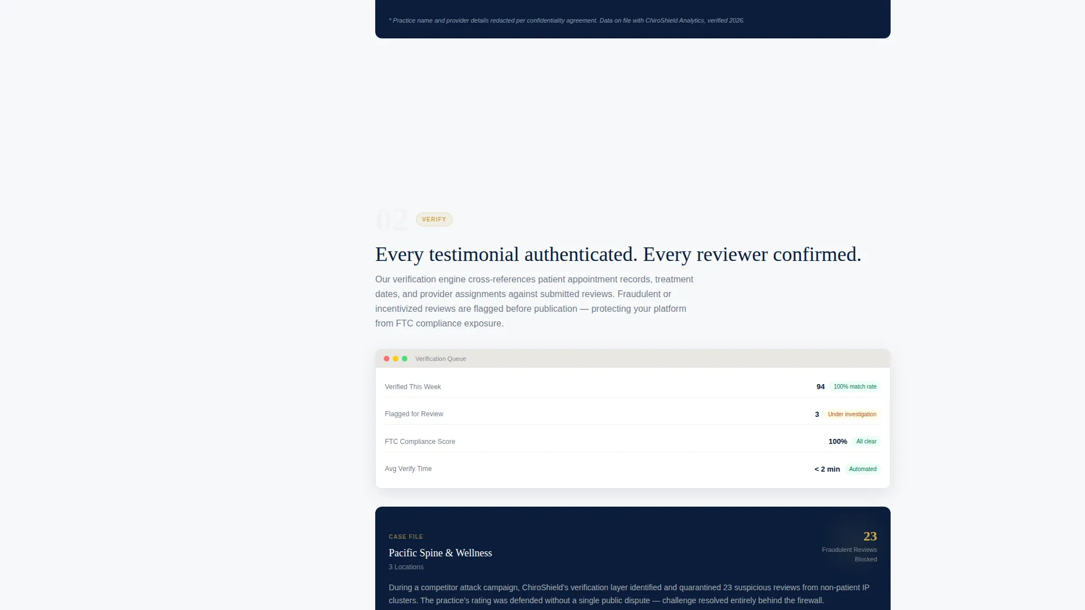Click the flagged count value 3
Image resolution: width=1085 pixels, height=610 pixels.
tap(817, 415)
